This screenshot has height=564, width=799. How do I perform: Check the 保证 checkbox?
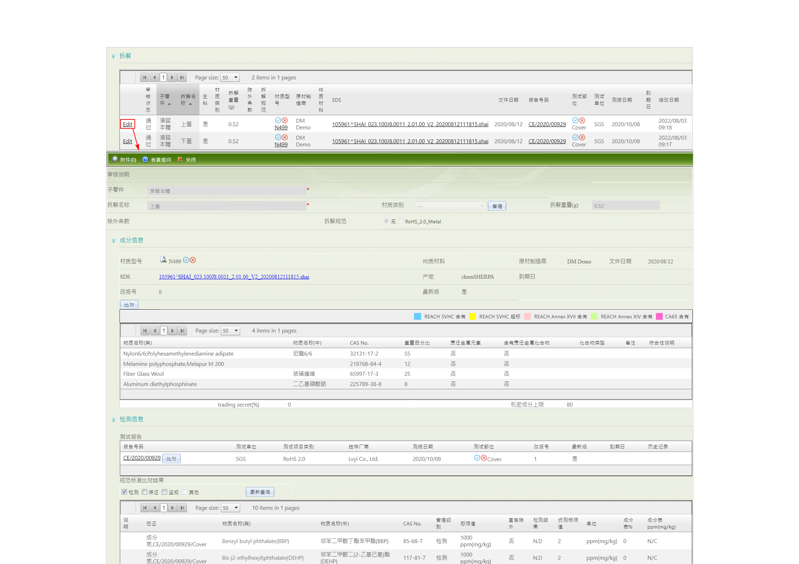(x=144, y=492)
